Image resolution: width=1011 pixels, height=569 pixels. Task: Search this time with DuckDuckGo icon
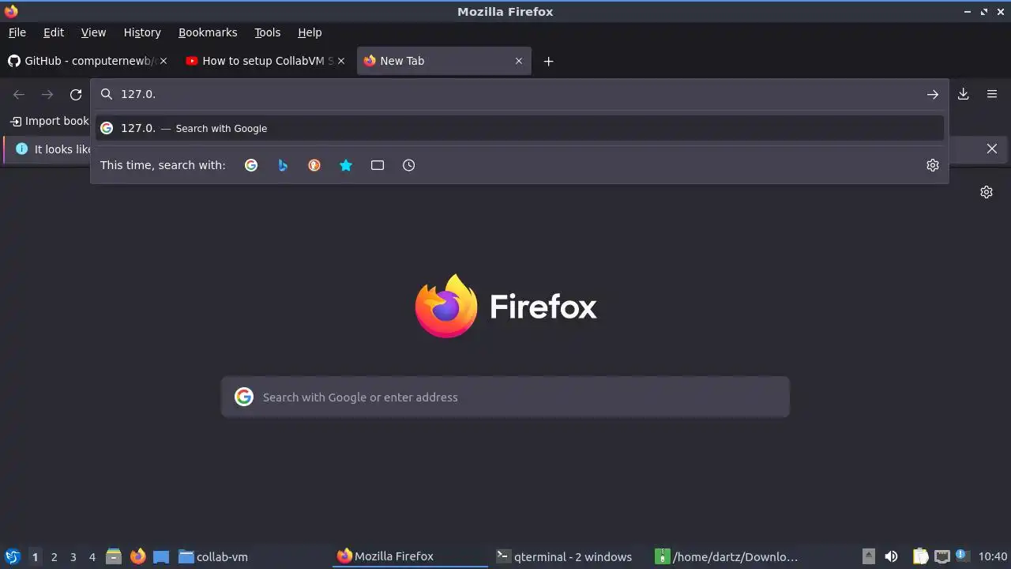coord(314,165)
